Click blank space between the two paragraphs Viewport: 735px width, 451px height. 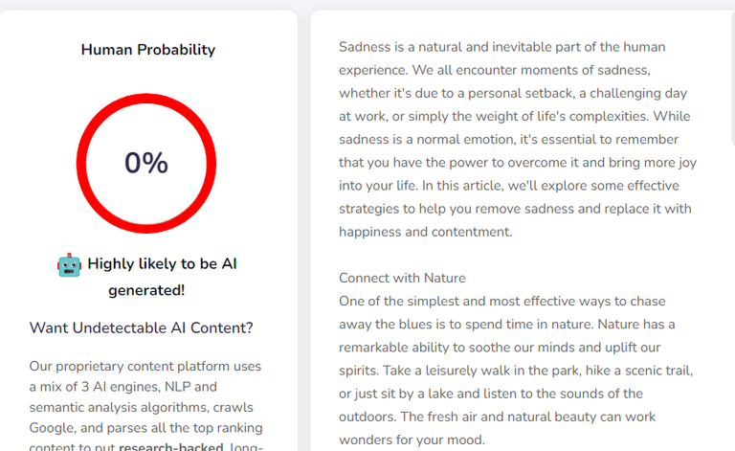point(516,256)
